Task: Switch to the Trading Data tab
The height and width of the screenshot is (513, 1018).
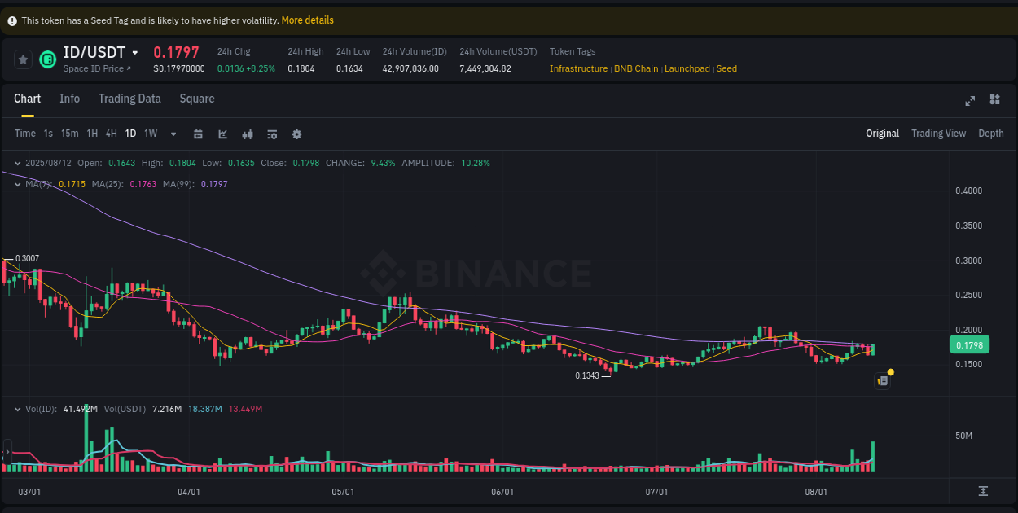Action: tap(129, 99)
